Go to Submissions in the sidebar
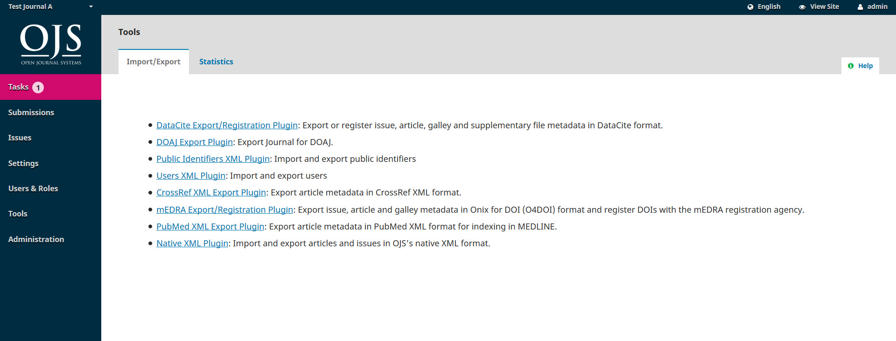The image size is (896, 341). click(50, 112)
